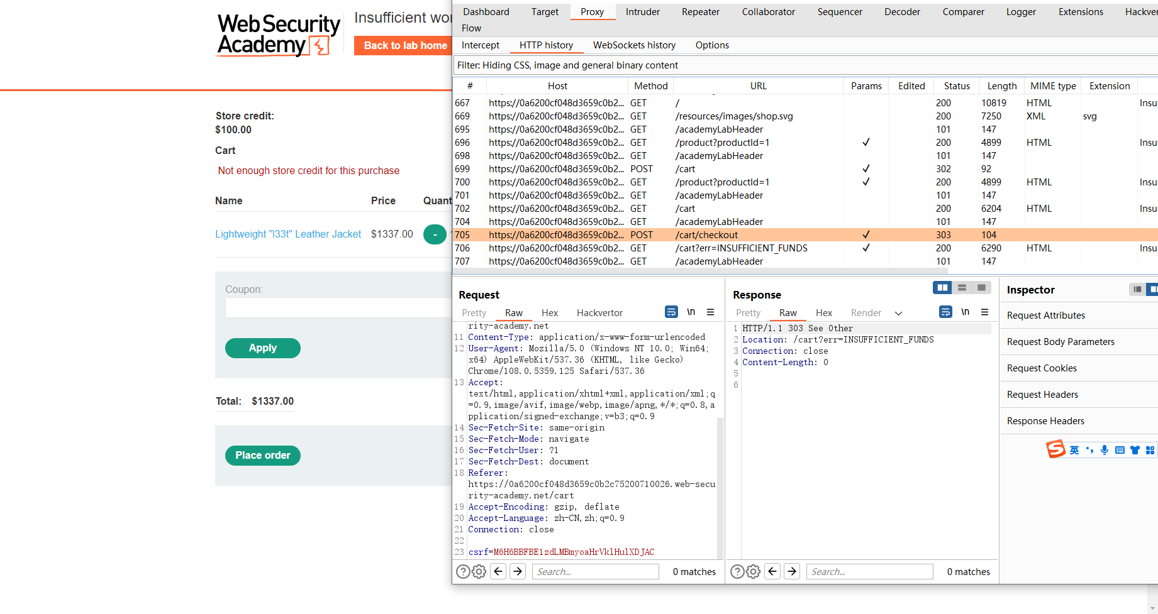Switch to combined tabbed layout icon

[981, 287]
